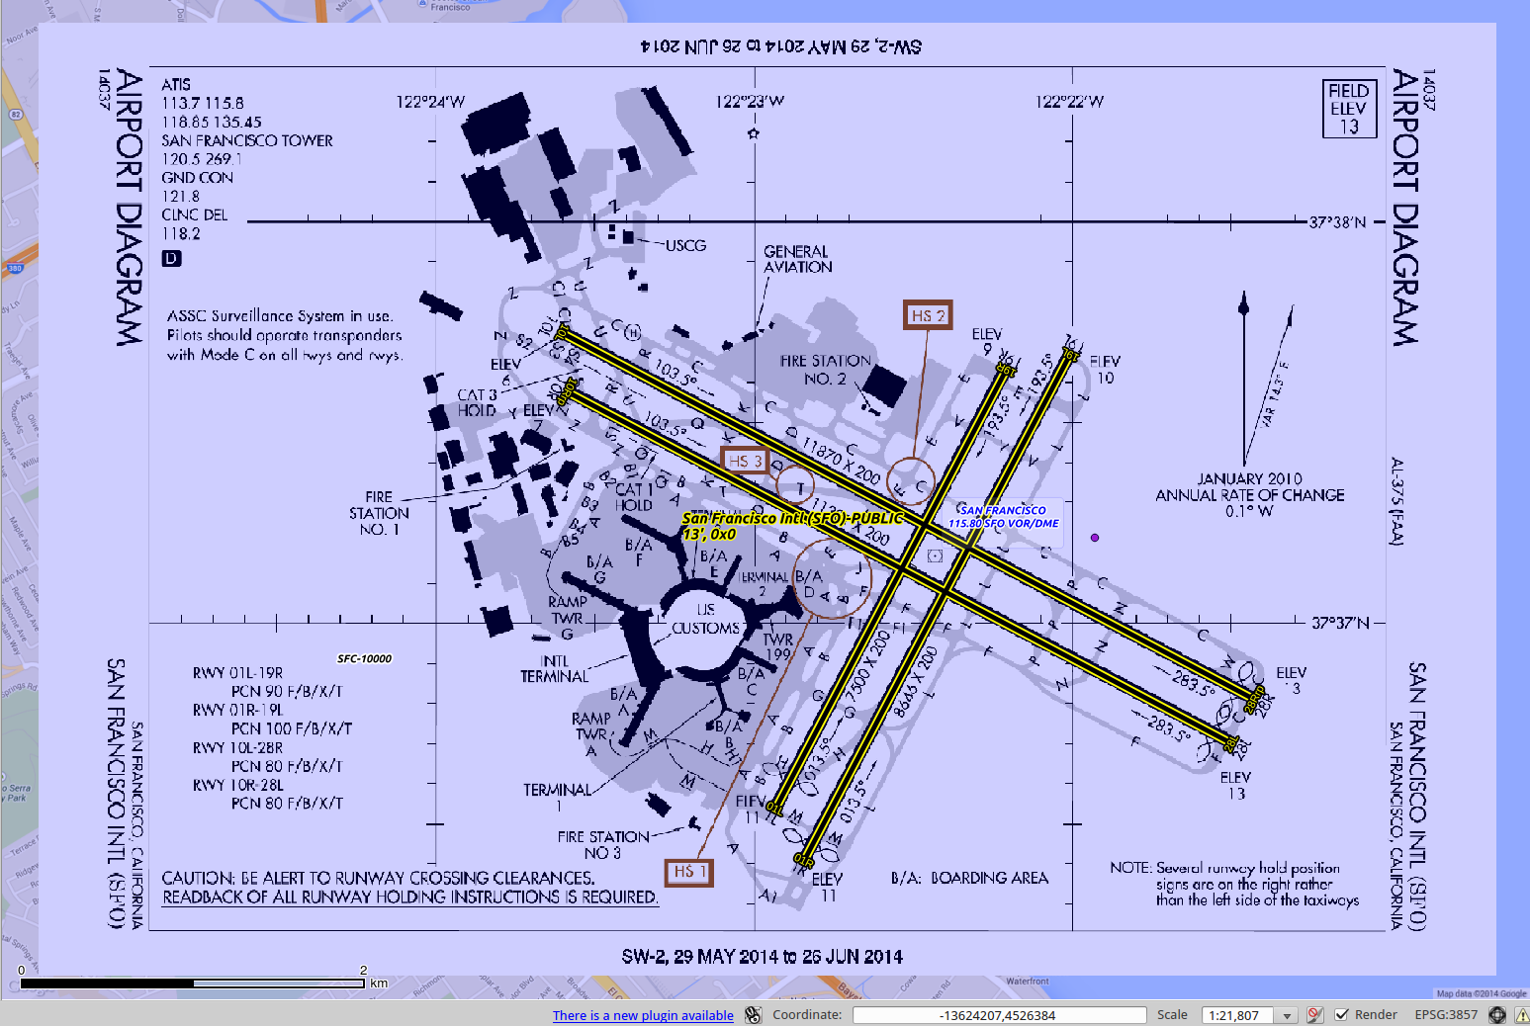
Task: Click the EPSG:3857 status text
Action: (1446, 1015)
